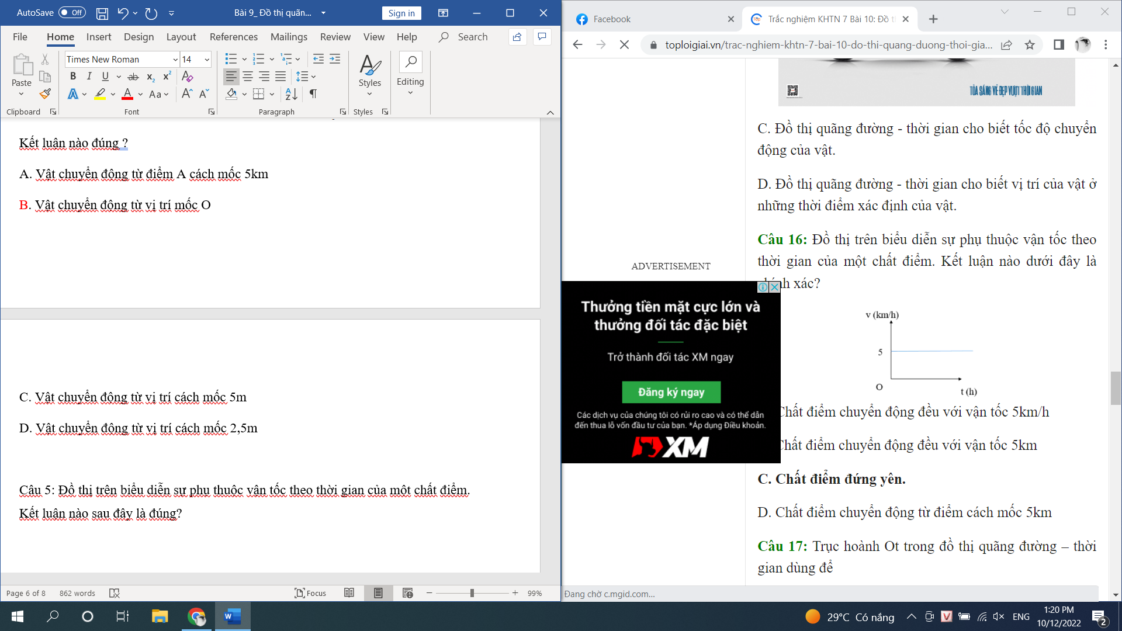
Task: Click zoom slider handle in Word status bar
Action: [472, 593]
